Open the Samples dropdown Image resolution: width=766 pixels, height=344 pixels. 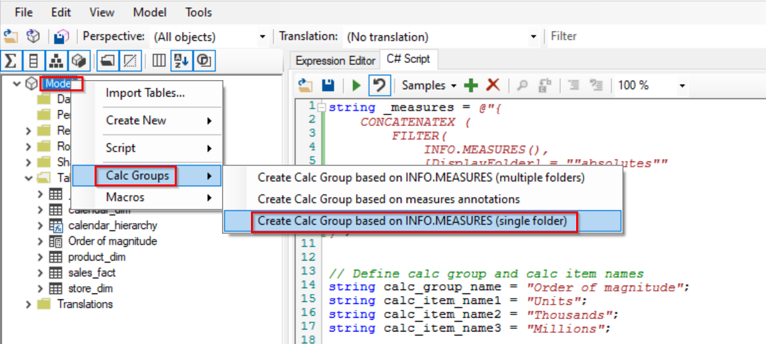(x=429, y=85)
